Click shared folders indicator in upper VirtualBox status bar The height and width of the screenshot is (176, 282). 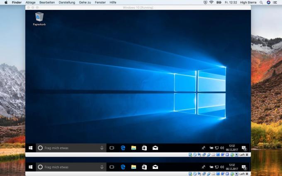tap(213, 154)
